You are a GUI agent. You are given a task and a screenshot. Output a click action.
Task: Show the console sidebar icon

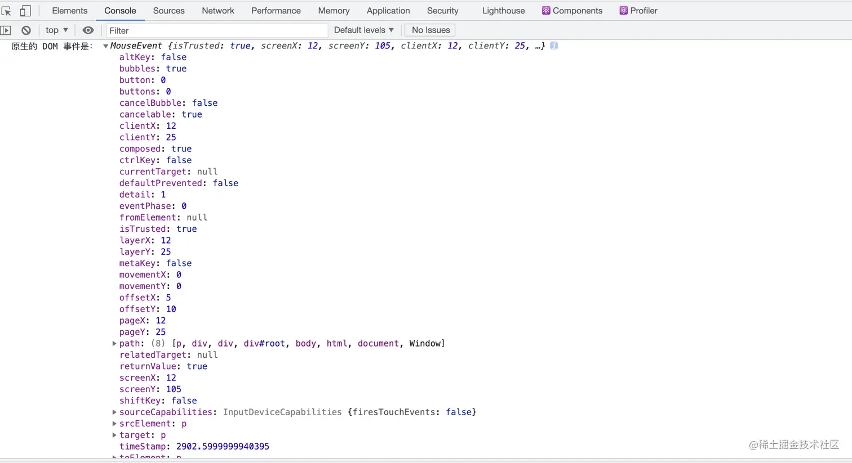point(6,30)
